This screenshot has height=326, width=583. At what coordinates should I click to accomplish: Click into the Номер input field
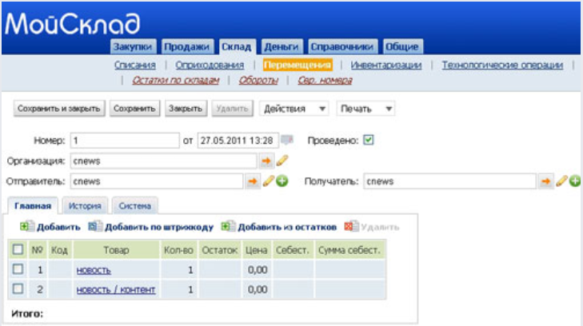125,141
